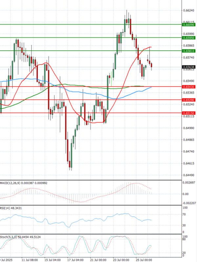Select the 0.64615 price axis value
This screenshot has width=197, height=262.
click(x=189, y=163)
